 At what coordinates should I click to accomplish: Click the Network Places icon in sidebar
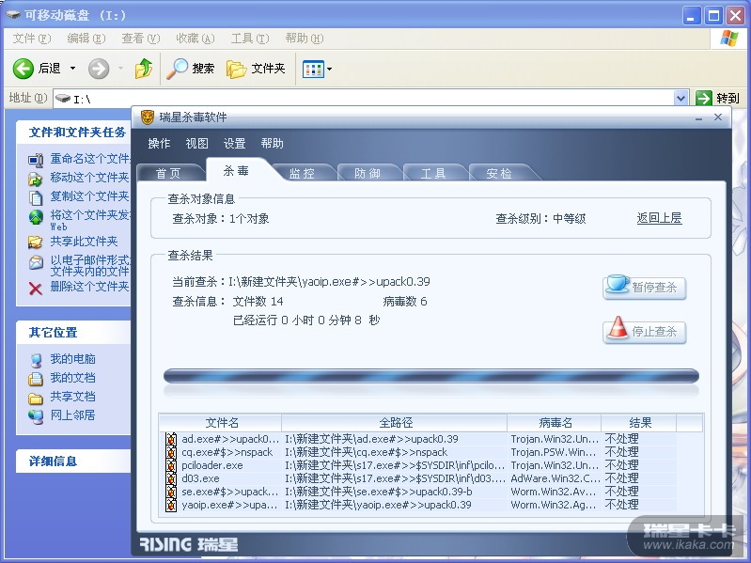pos(36,416)
